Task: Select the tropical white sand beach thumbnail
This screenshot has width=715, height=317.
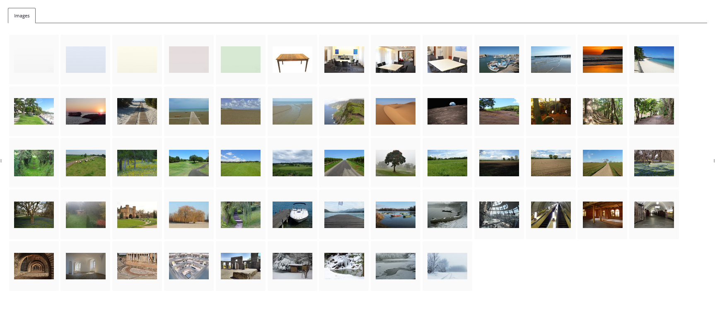Action: [654, 60]
